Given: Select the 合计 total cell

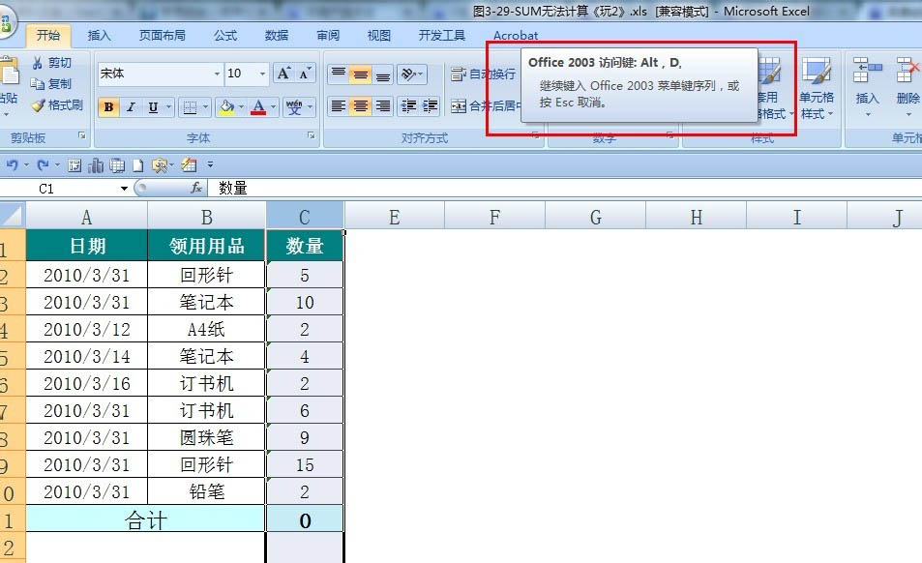Looking at the screenshot, I should (145, 519).
